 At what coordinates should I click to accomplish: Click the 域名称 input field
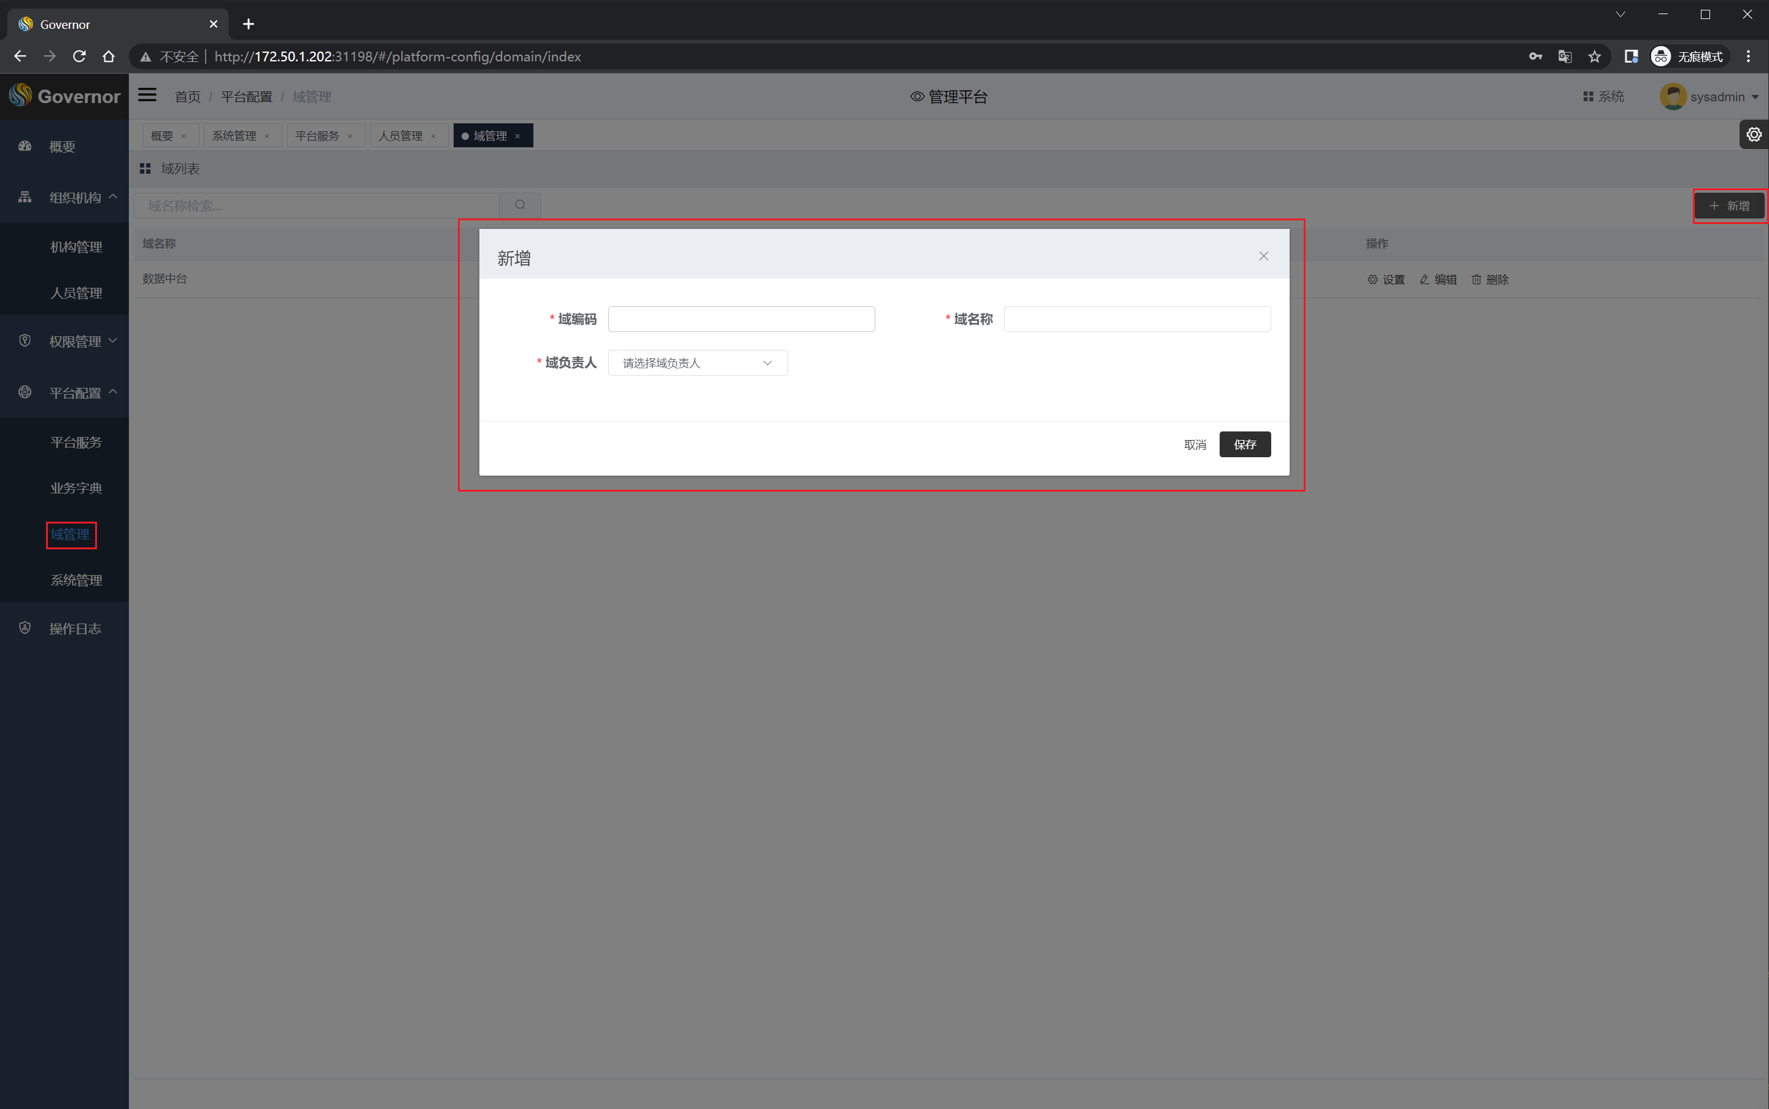click(x=1137, y=319)
